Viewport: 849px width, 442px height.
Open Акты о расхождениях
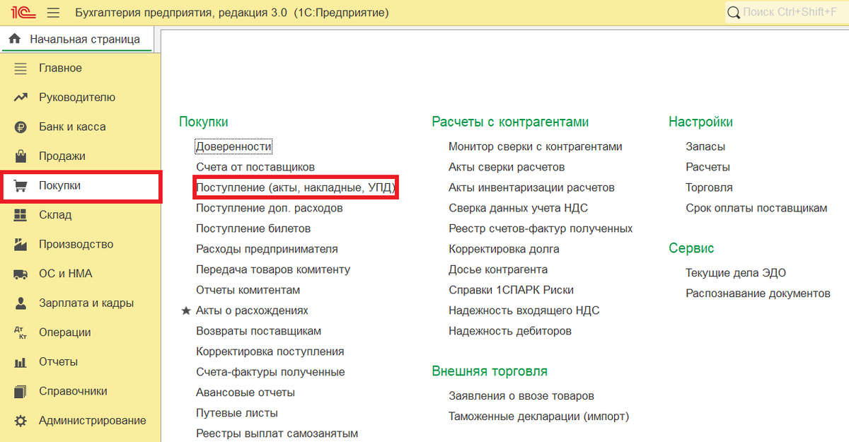[252, 311]
